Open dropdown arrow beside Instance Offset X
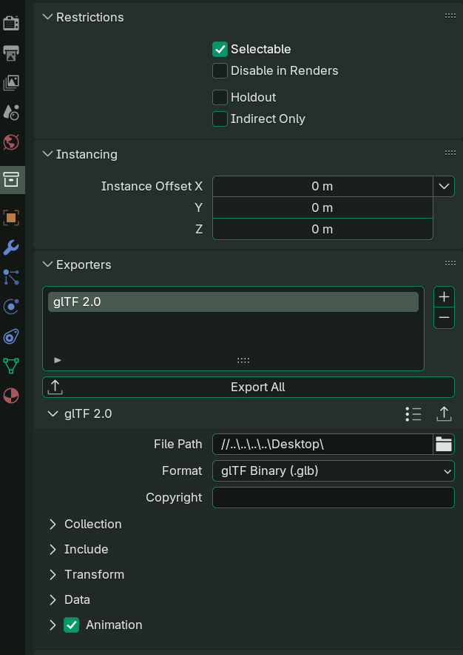The width and height of the screenshot is (463, 655). coord(444,186)
